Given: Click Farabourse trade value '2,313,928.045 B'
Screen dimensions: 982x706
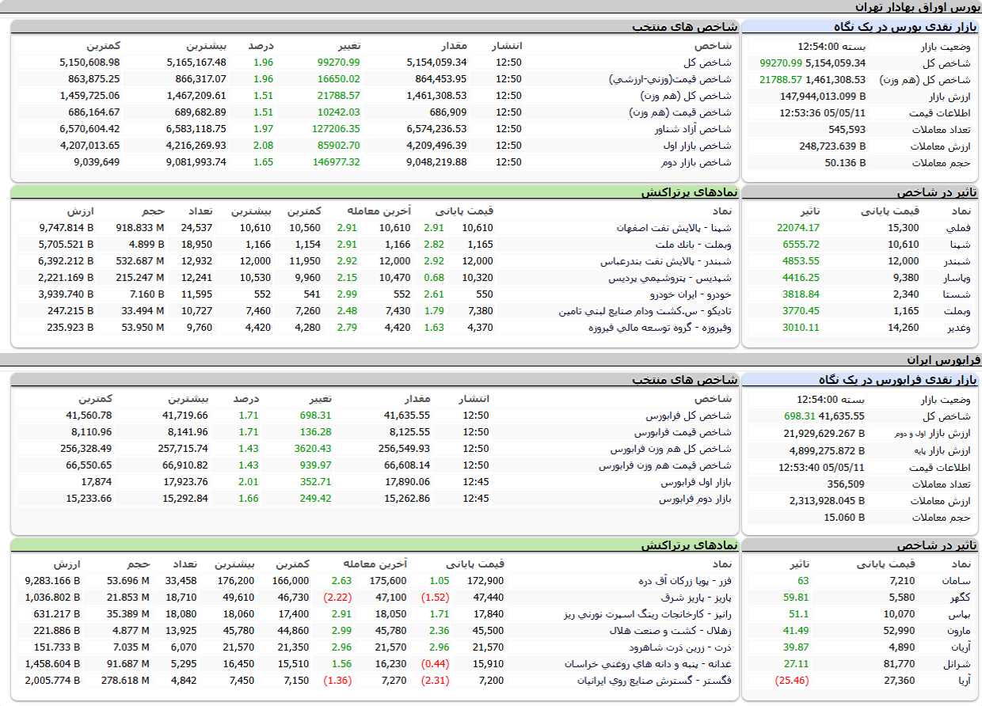Looking at the screenshot, I should pos(828,501).
